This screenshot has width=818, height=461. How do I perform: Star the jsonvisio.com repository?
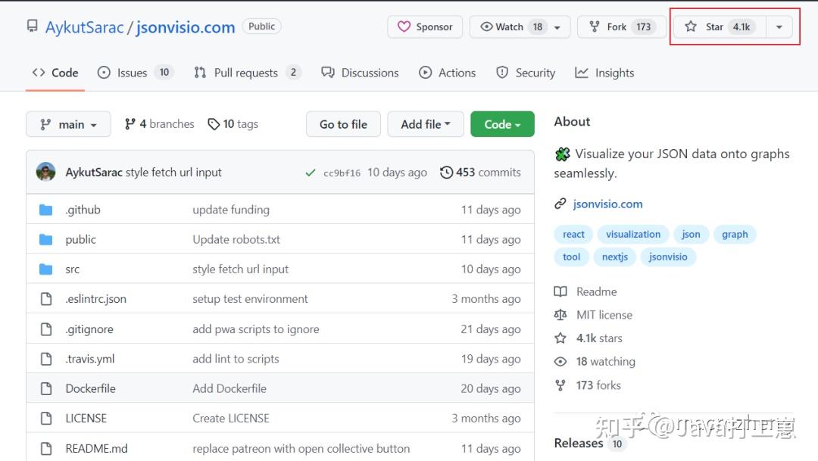[717, 27]
